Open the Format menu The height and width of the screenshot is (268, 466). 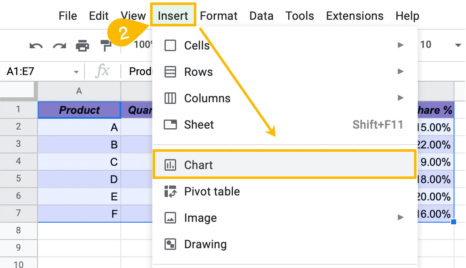tap(219, 16)
